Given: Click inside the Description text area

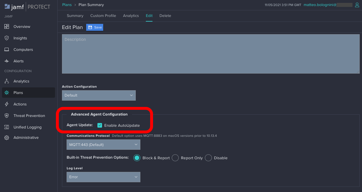Looking at the screenshot, I should point(210,53).
